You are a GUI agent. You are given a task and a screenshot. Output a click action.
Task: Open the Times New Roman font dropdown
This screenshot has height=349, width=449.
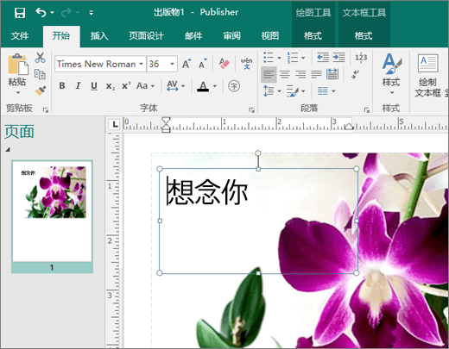click(x=141, y=64)
